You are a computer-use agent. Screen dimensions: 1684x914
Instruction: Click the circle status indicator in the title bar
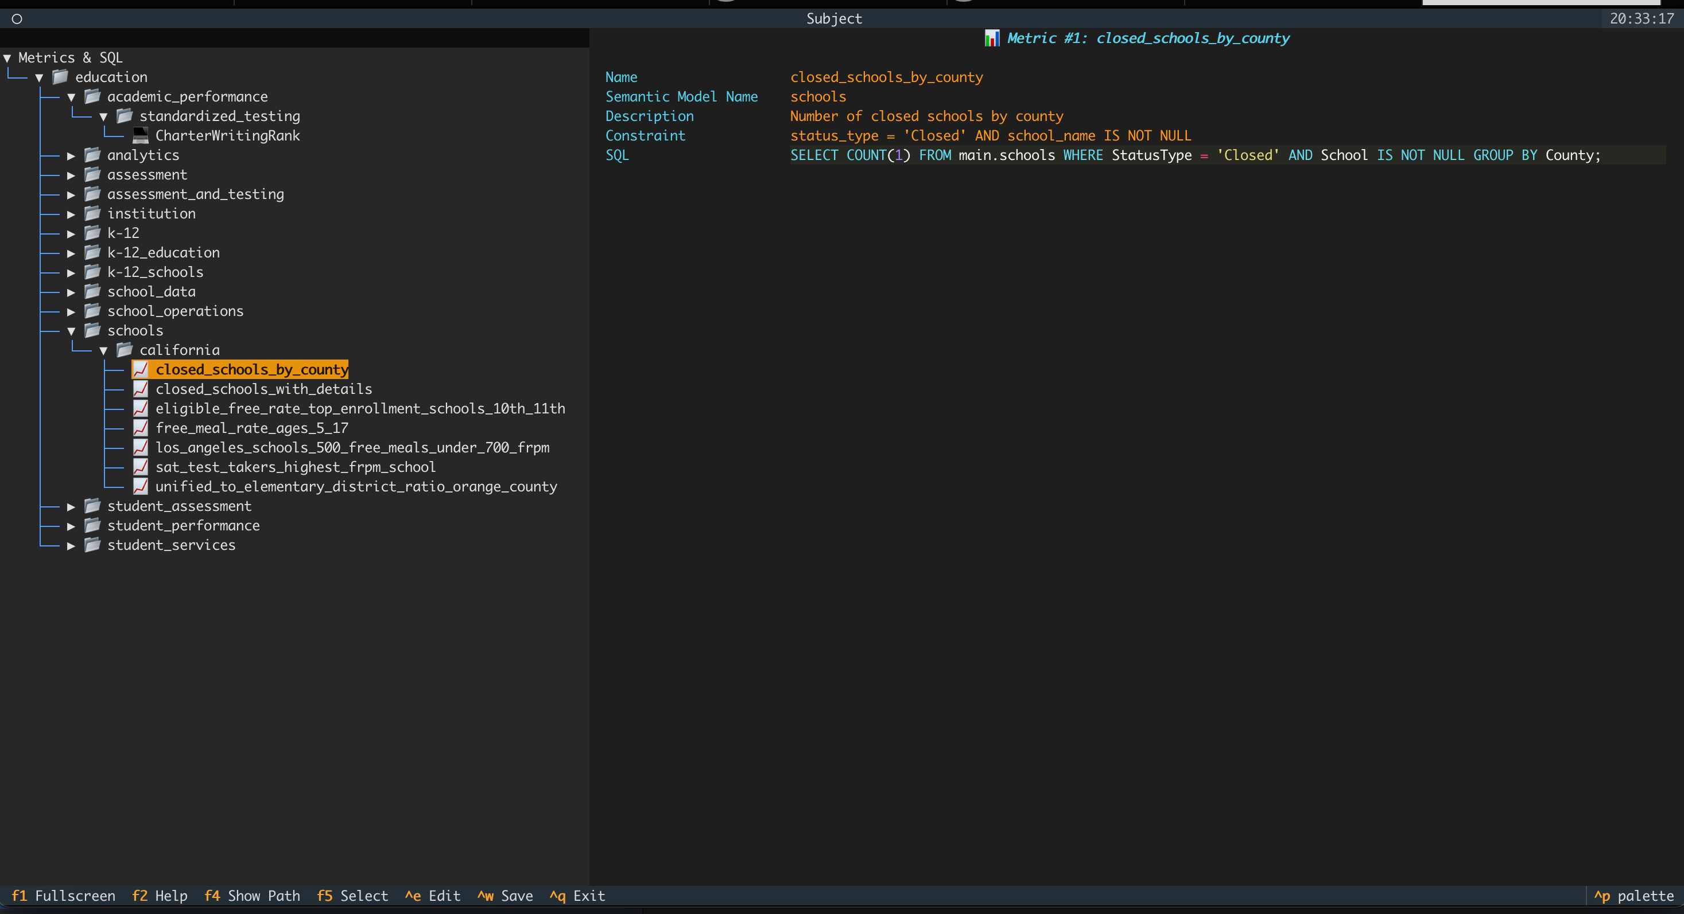pos(16,19)
